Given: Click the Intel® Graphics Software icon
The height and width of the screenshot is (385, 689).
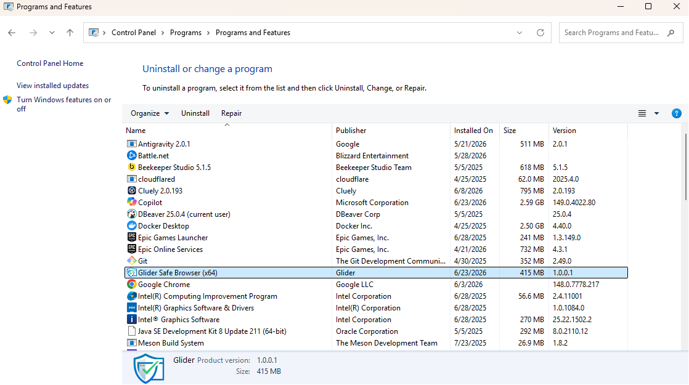Looking at the screenshot, I should coord(131,319).
